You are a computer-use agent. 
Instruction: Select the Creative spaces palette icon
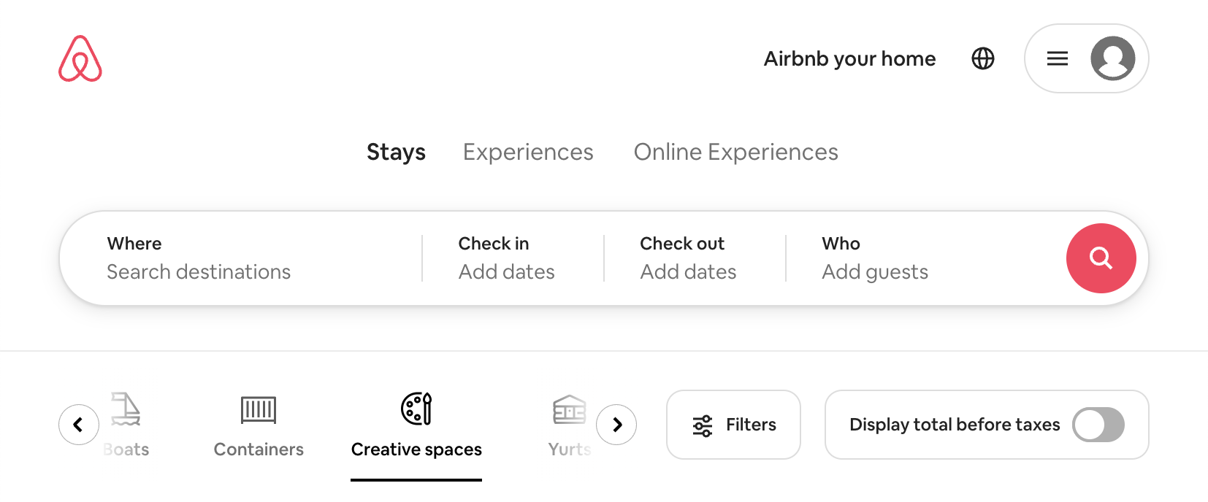coord(416,409)
